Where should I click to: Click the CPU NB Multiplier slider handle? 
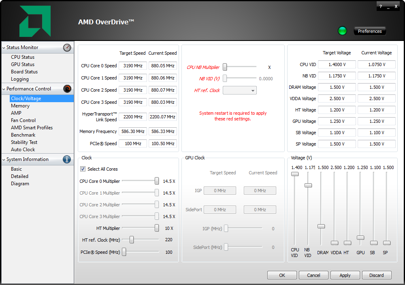[225, 67]
